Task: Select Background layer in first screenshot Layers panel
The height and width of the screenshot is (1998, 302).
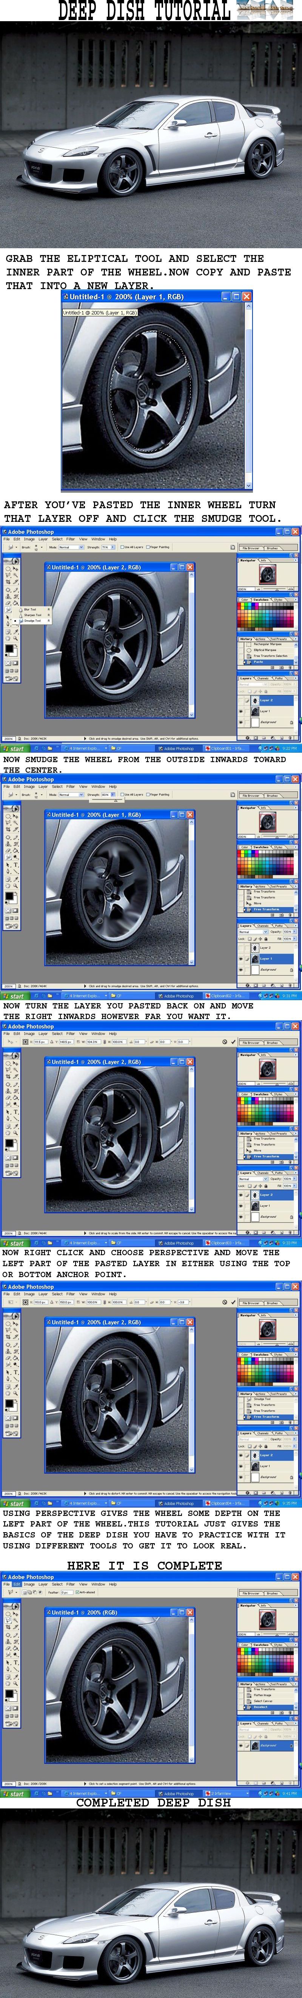Action: [x=267, y=722]
